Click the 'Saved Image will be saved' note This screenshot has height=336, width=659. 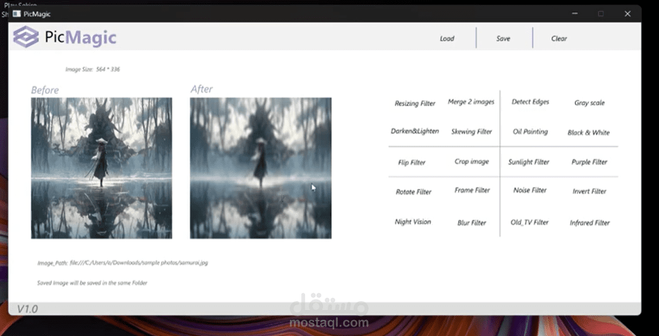(x=92, y=283)
